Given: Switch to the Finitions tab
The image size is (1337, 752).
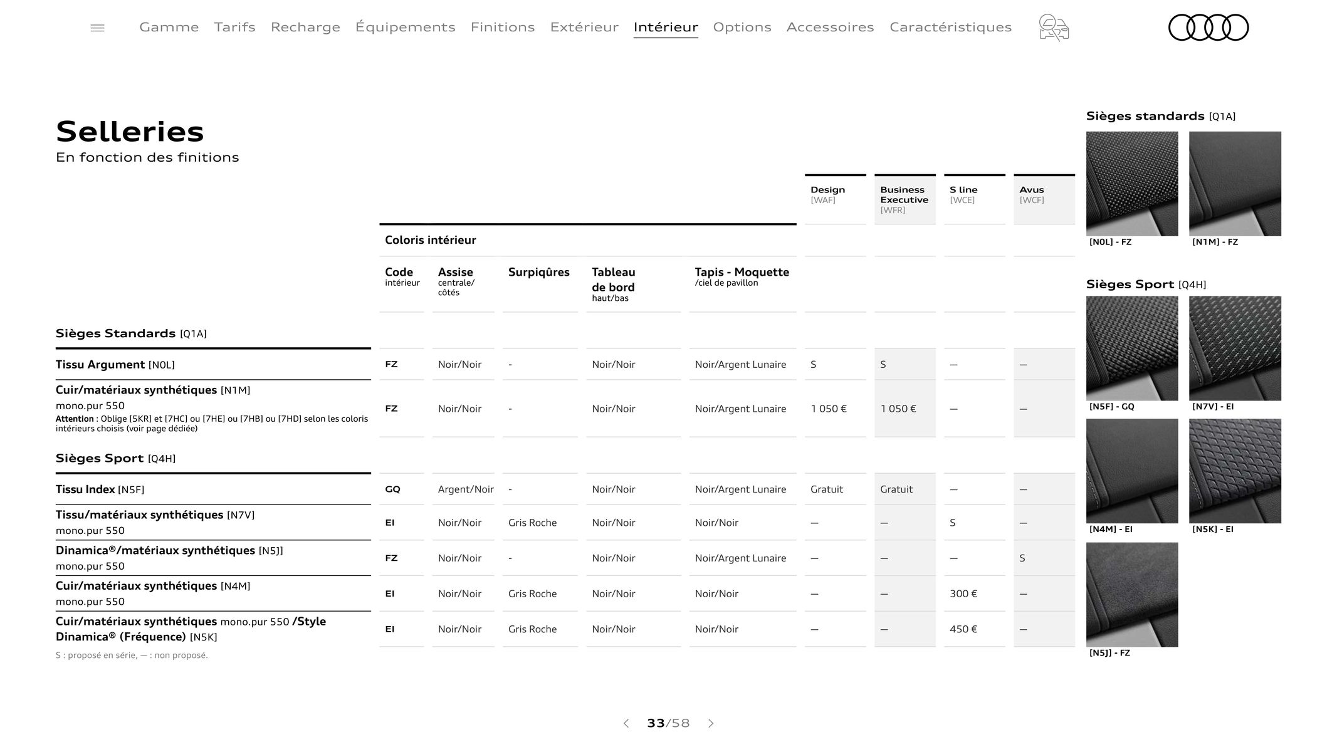Looking at the screenshot, I should [x=503, y=27].
